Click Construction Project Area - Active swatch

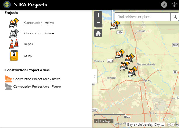(x=8, y=79)
